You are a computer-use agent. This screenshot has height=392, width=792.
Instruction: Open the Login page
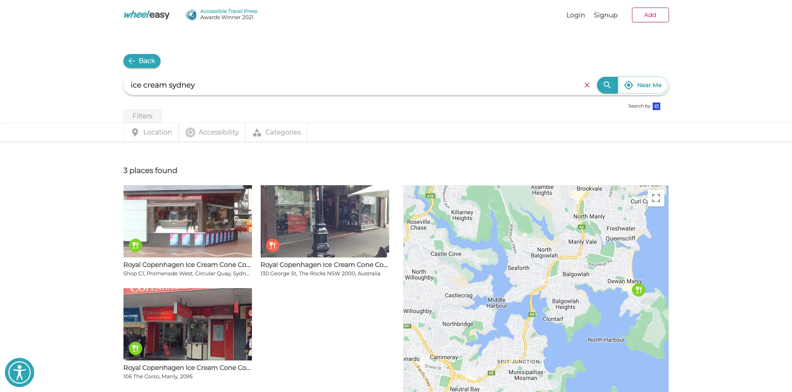(x=575, y=15)
